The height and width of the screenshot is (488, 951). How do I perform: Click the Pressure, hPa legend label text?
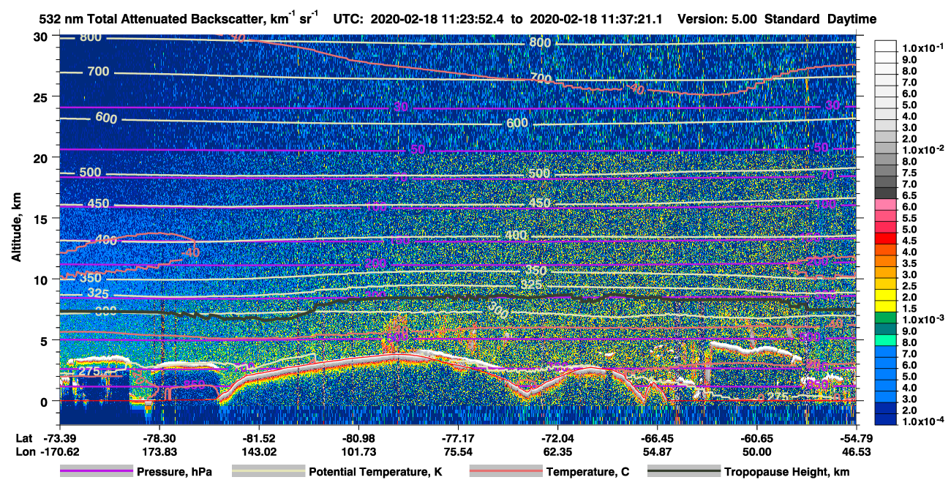pos(173,473)
